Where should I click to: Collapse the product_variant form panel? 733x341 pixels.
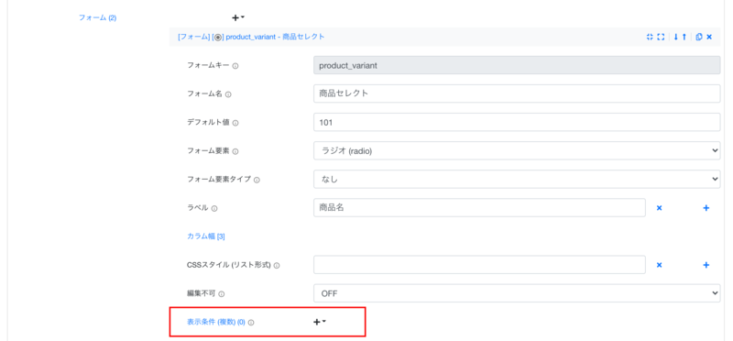point(650,37)
